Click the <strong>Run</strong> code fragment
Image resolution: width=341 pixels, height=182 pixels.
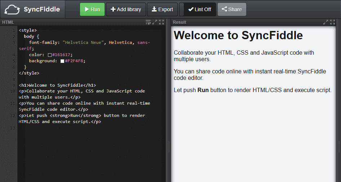pyautogui.click(x=75, y=115)
